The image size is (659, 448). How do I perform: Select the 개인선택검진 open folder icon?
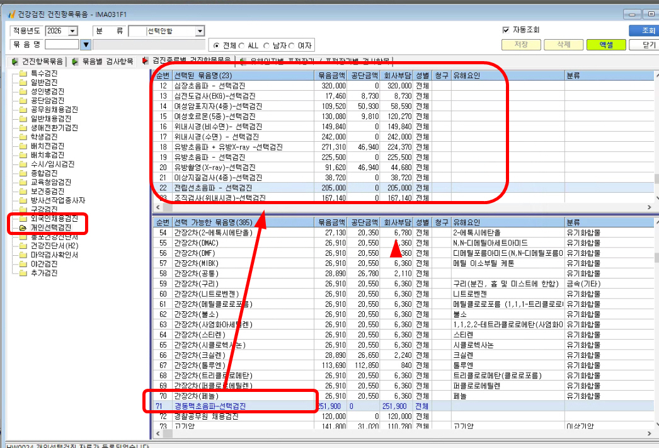(x=23, y=228)
